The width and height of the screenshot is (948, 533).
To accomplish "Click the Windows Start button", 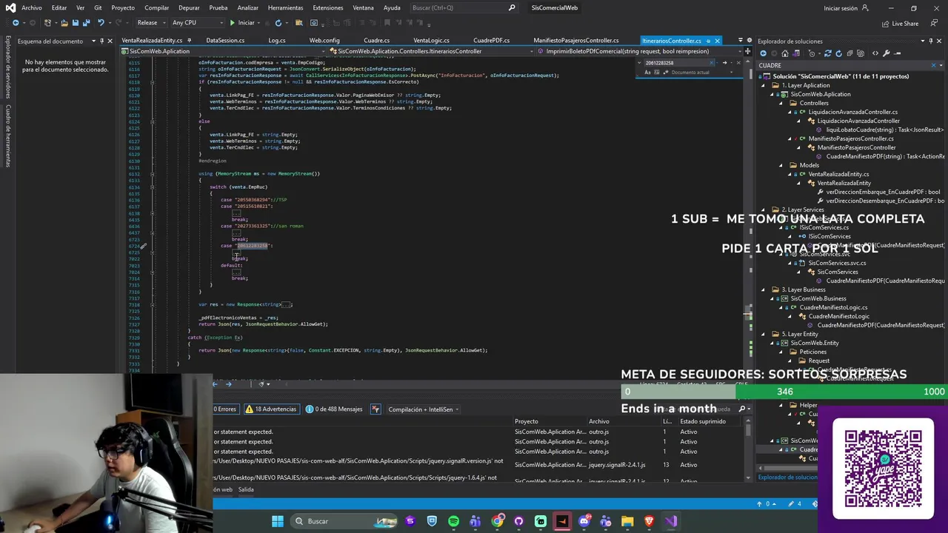I will coord(278,521).
